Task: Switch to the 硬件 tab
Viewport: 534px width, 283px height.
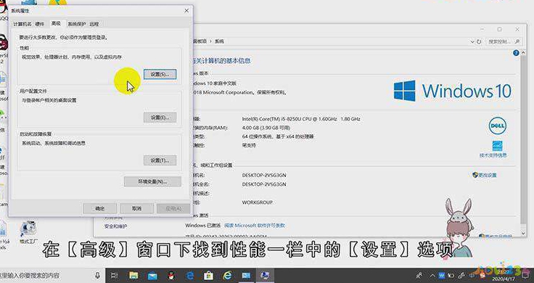Action: (40, 24)
